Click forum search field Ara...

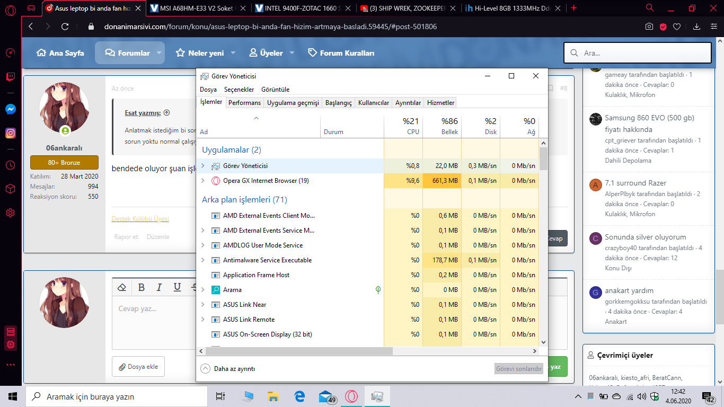pyautogui.click(x=638, y=53)
